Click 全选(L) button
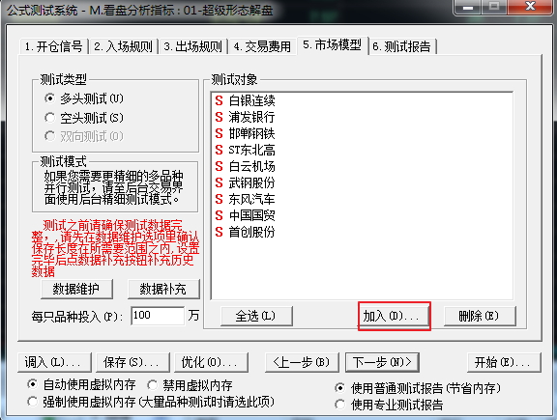Viewport: 557px width, 420px height. coord(256,316)
